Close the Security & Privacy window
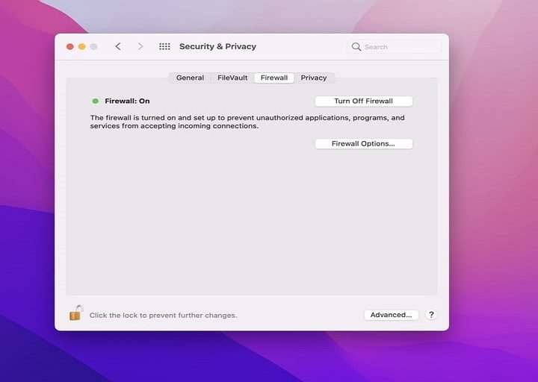 [x=69, y=46]
